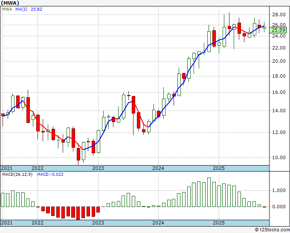Image resolution: width=290 pixels, height=233 pixels.
Task: Click the MACD(26,12,9) indicator label
Action: tap(17, 175)
